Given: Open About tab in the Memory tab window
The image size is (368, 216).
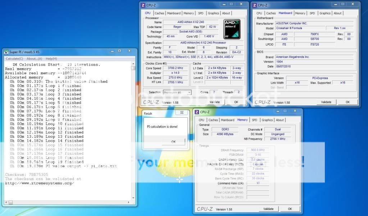Looking at the screenshot, I should coord(280,120).
